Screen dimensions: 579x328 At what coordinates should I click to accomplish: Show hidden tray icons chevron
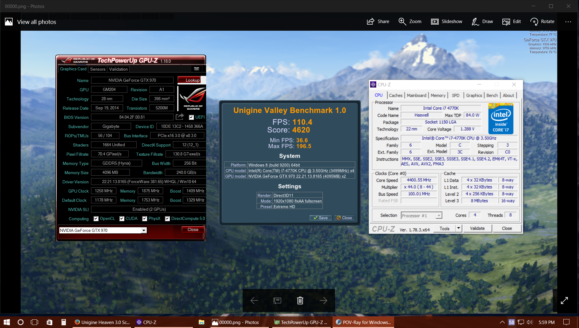tap(502, 322)
